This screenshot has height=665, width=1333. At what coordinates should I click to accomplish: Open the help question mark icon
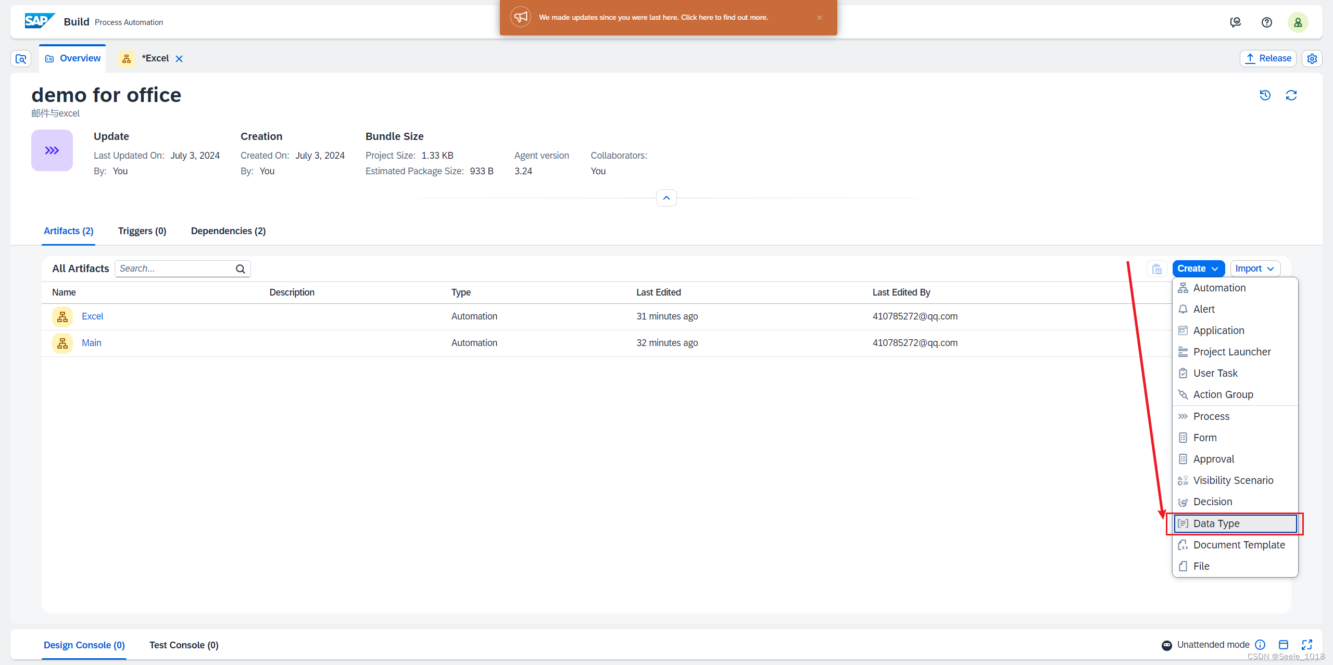[1266, 22]
